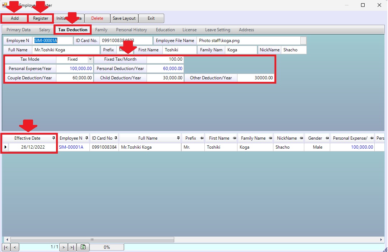Open the Tax Mode dropdown
Viewport: 388px width, 252px height.
(90, 59)
